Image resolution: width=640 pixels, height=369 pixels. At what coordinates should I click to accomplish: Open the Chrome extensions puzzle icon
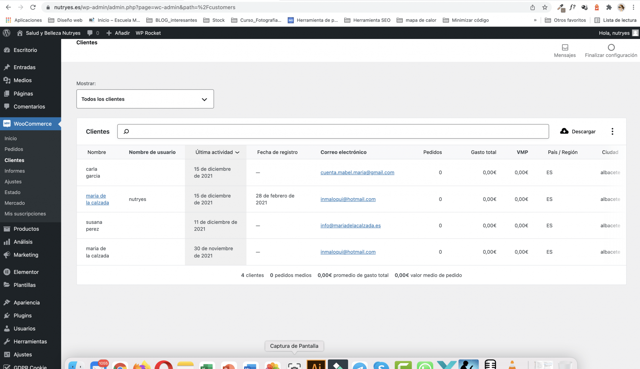pyautogui.click(x=609, y=7)
